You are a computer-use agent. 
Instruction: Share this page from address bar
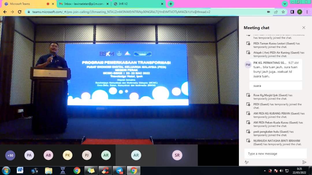pyautogui.click(x=276, y=12)
